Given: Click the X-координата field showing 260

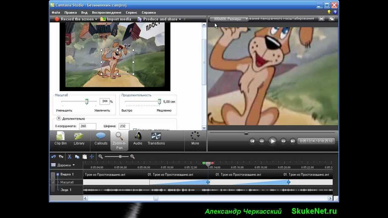Looking at the screenshot, I should coord(88,126).
